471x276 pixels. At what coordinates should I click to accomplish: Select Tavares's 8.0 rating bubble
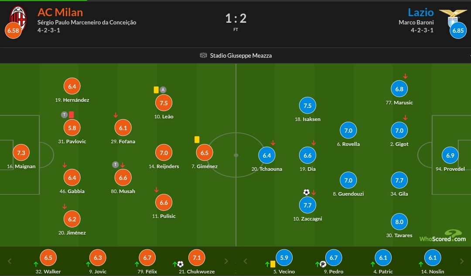coord(399,222)
